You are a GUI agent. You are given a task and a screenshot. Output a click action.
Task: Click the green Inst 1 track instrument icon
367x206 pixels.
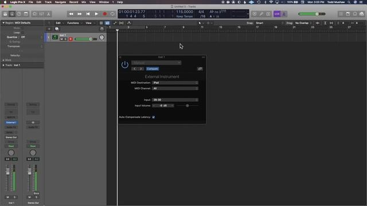55,37
